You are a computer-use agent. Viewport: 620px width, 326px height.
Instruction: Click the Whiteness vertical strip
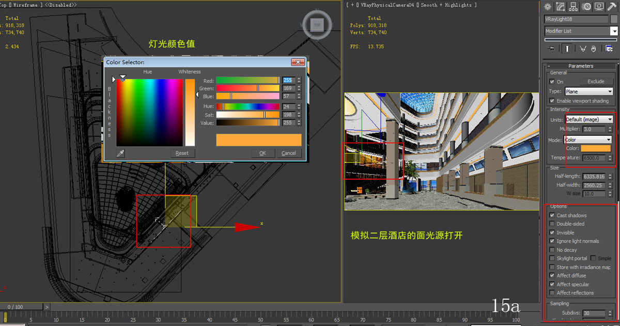point(190,113)
